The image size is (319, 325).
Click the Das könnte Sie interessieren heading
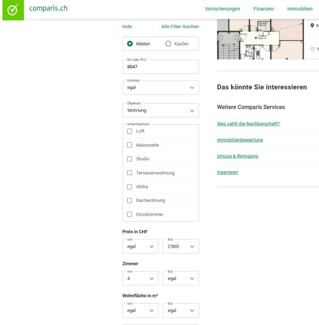click(x=262, y=87)
